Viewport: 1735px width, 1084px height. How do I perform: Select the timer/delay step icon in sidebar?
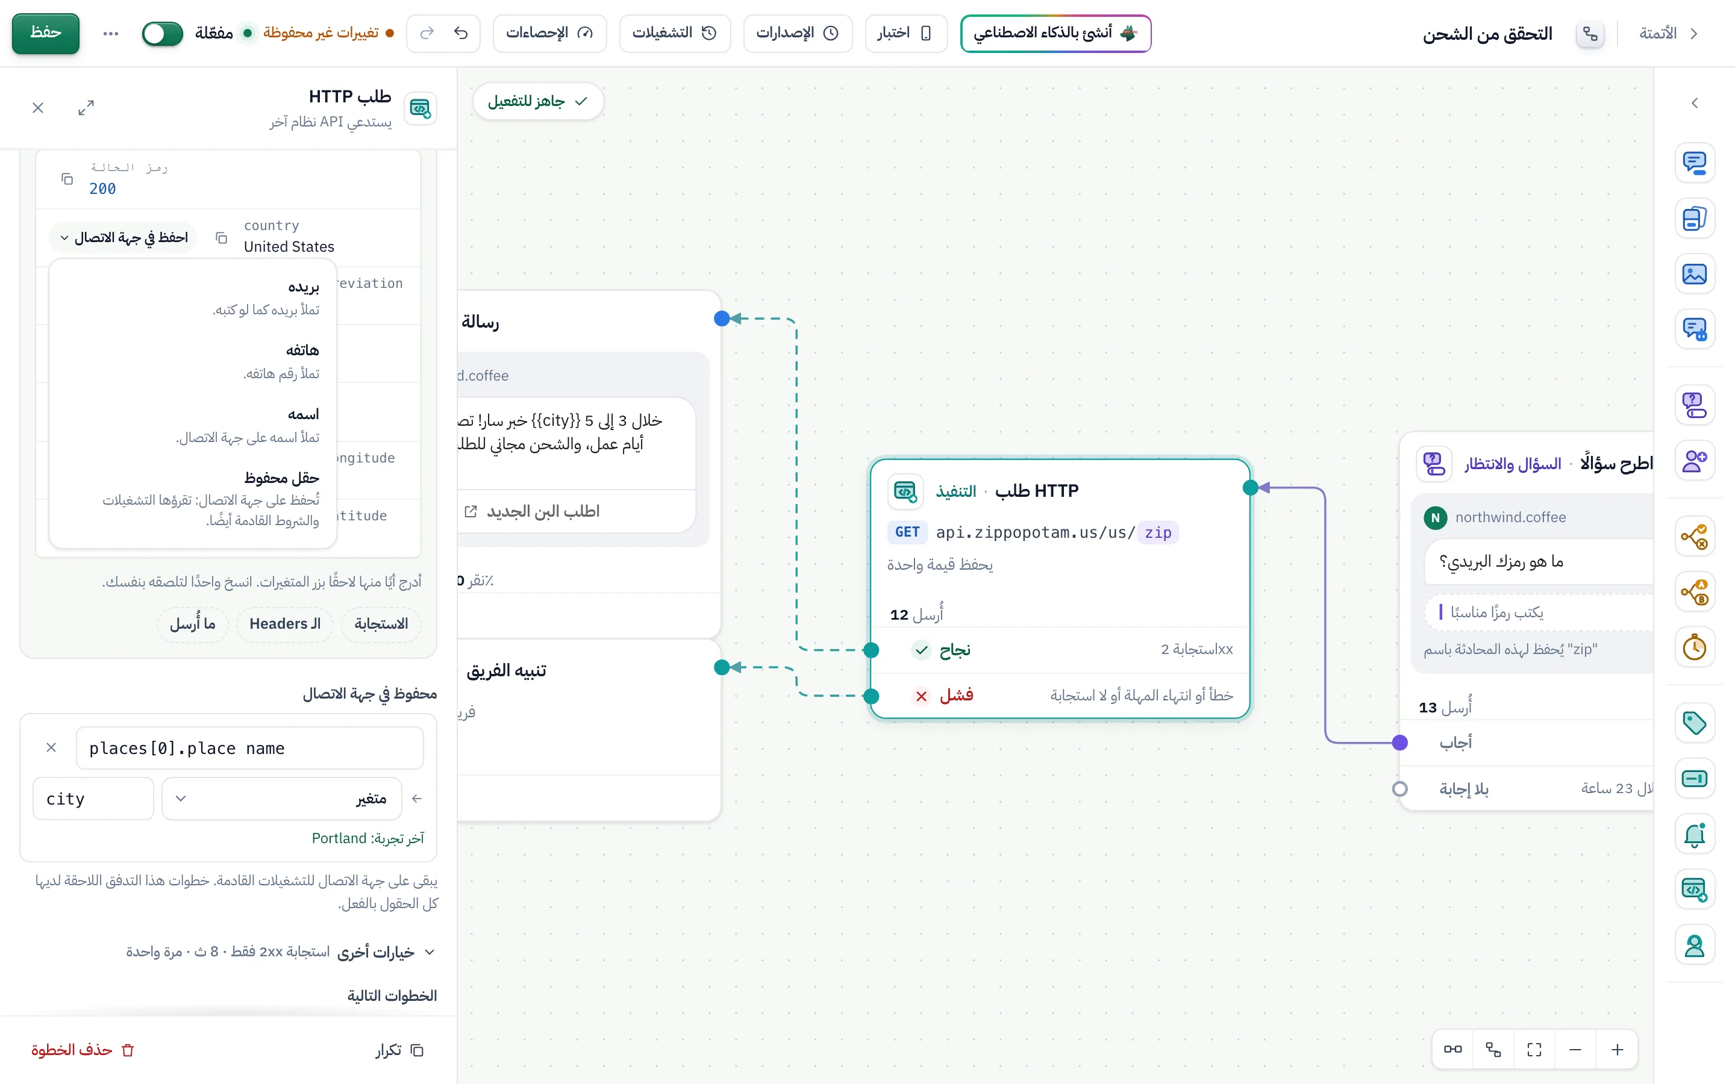point(1694,647)
